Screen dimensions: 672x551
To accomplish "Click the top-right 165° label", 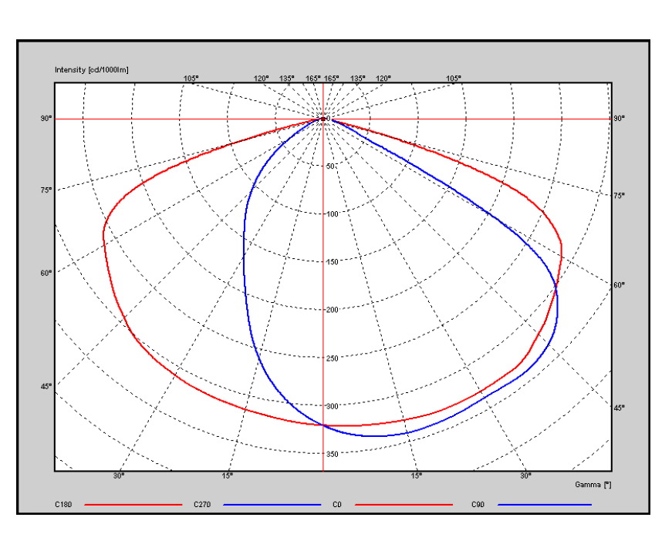I will pyautogui.click(x=331, y=79).
